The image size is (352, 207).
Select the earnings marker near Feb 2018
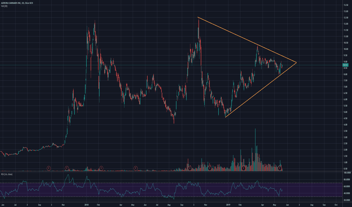coord(101,168)
